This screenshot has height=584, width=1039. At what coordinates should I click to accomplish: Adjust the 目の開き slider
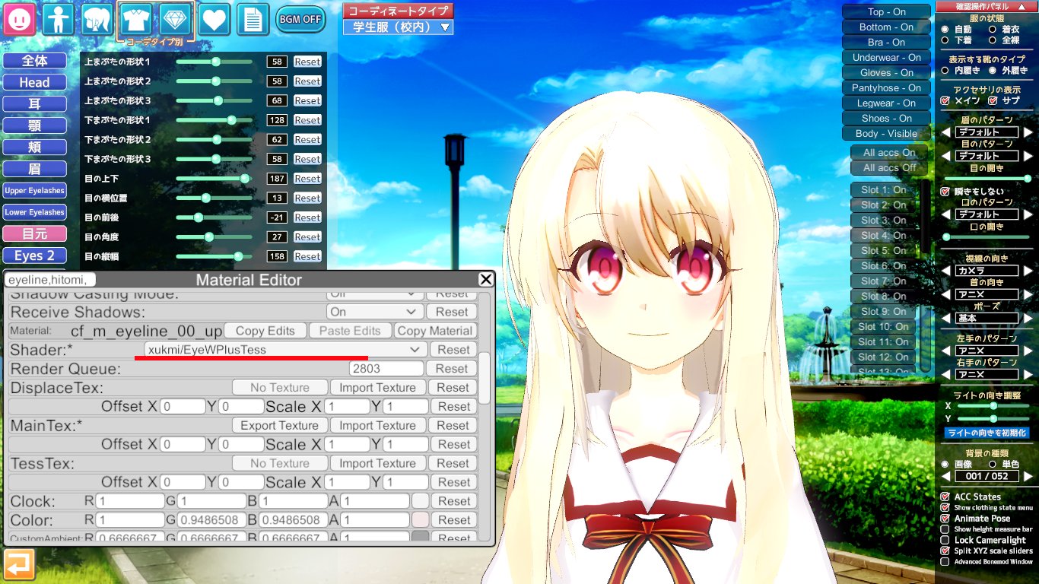point(987,179)
